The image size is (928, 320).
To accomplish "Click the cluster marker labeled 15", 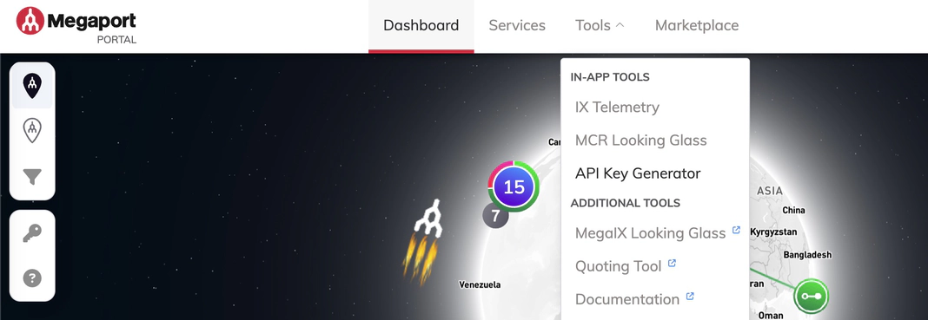I will 514,186.
